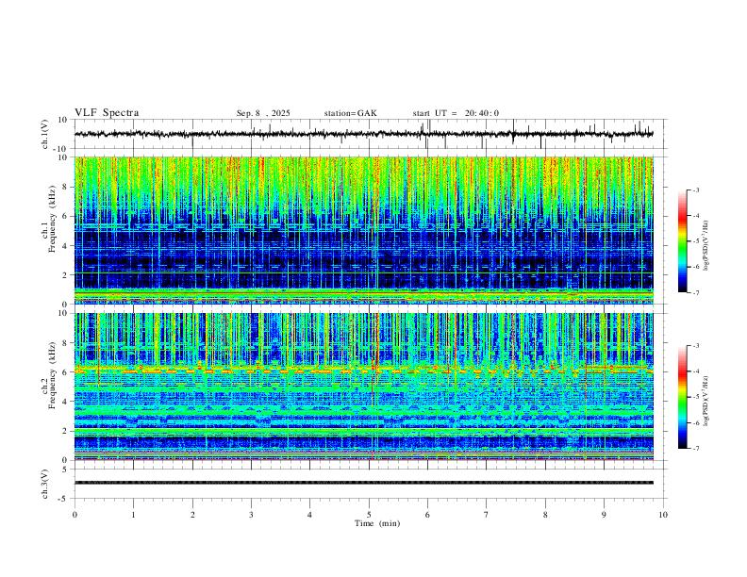Click the '10' tick on the bottom time axis

click(x=663, y=515)
